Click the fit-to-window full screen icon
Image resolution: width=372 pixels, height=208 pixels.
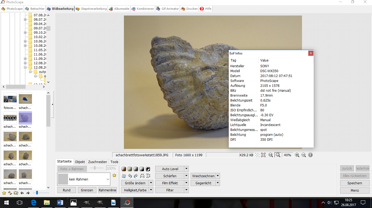pyautogui.click(x=263, y=155)
